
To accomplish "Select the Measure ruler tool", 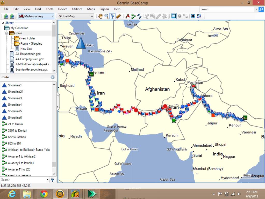I will click(x=118, y=16).
